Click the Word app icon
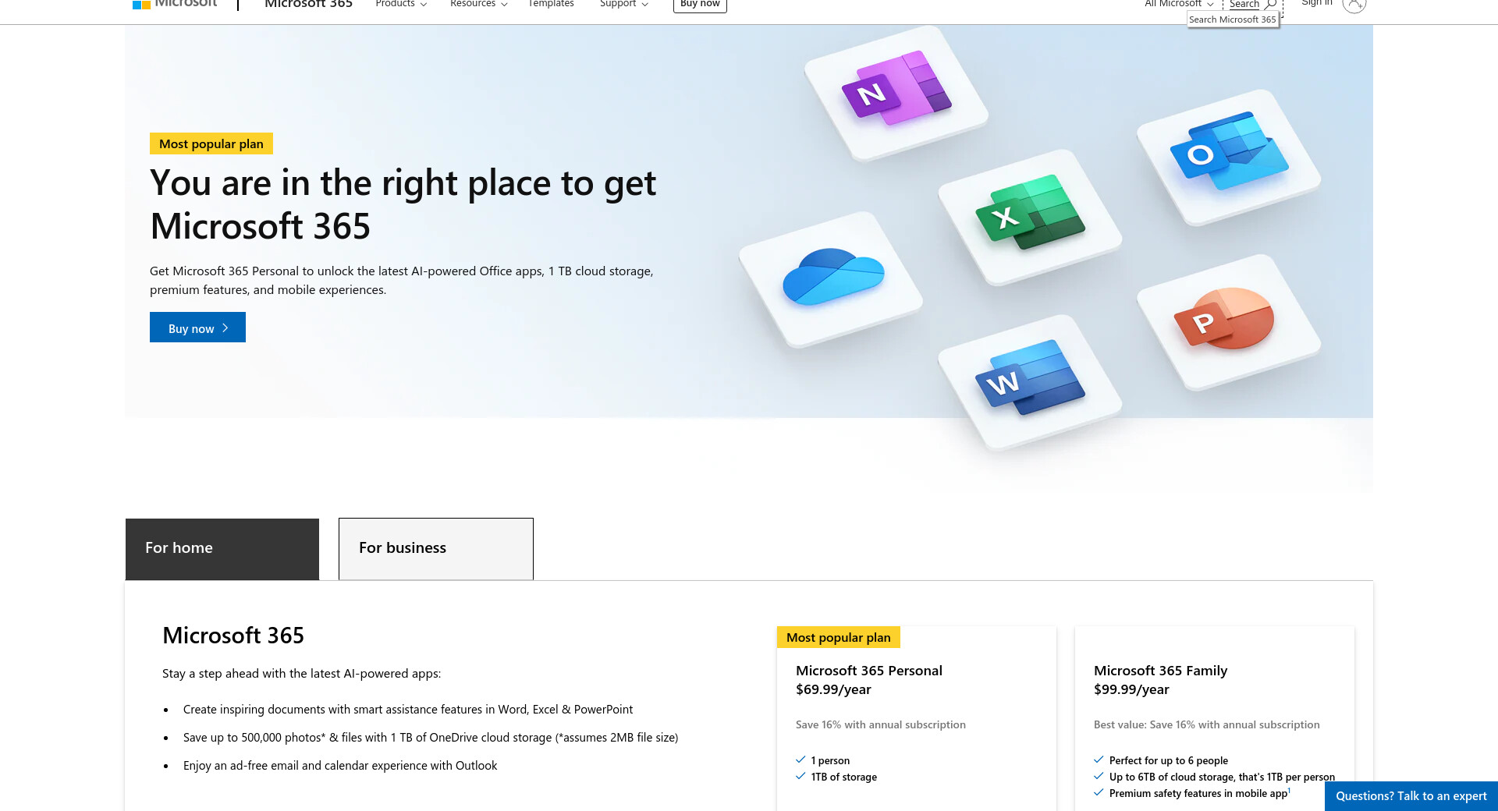Screen dimensions: 1498x811 click(1030, 377)
